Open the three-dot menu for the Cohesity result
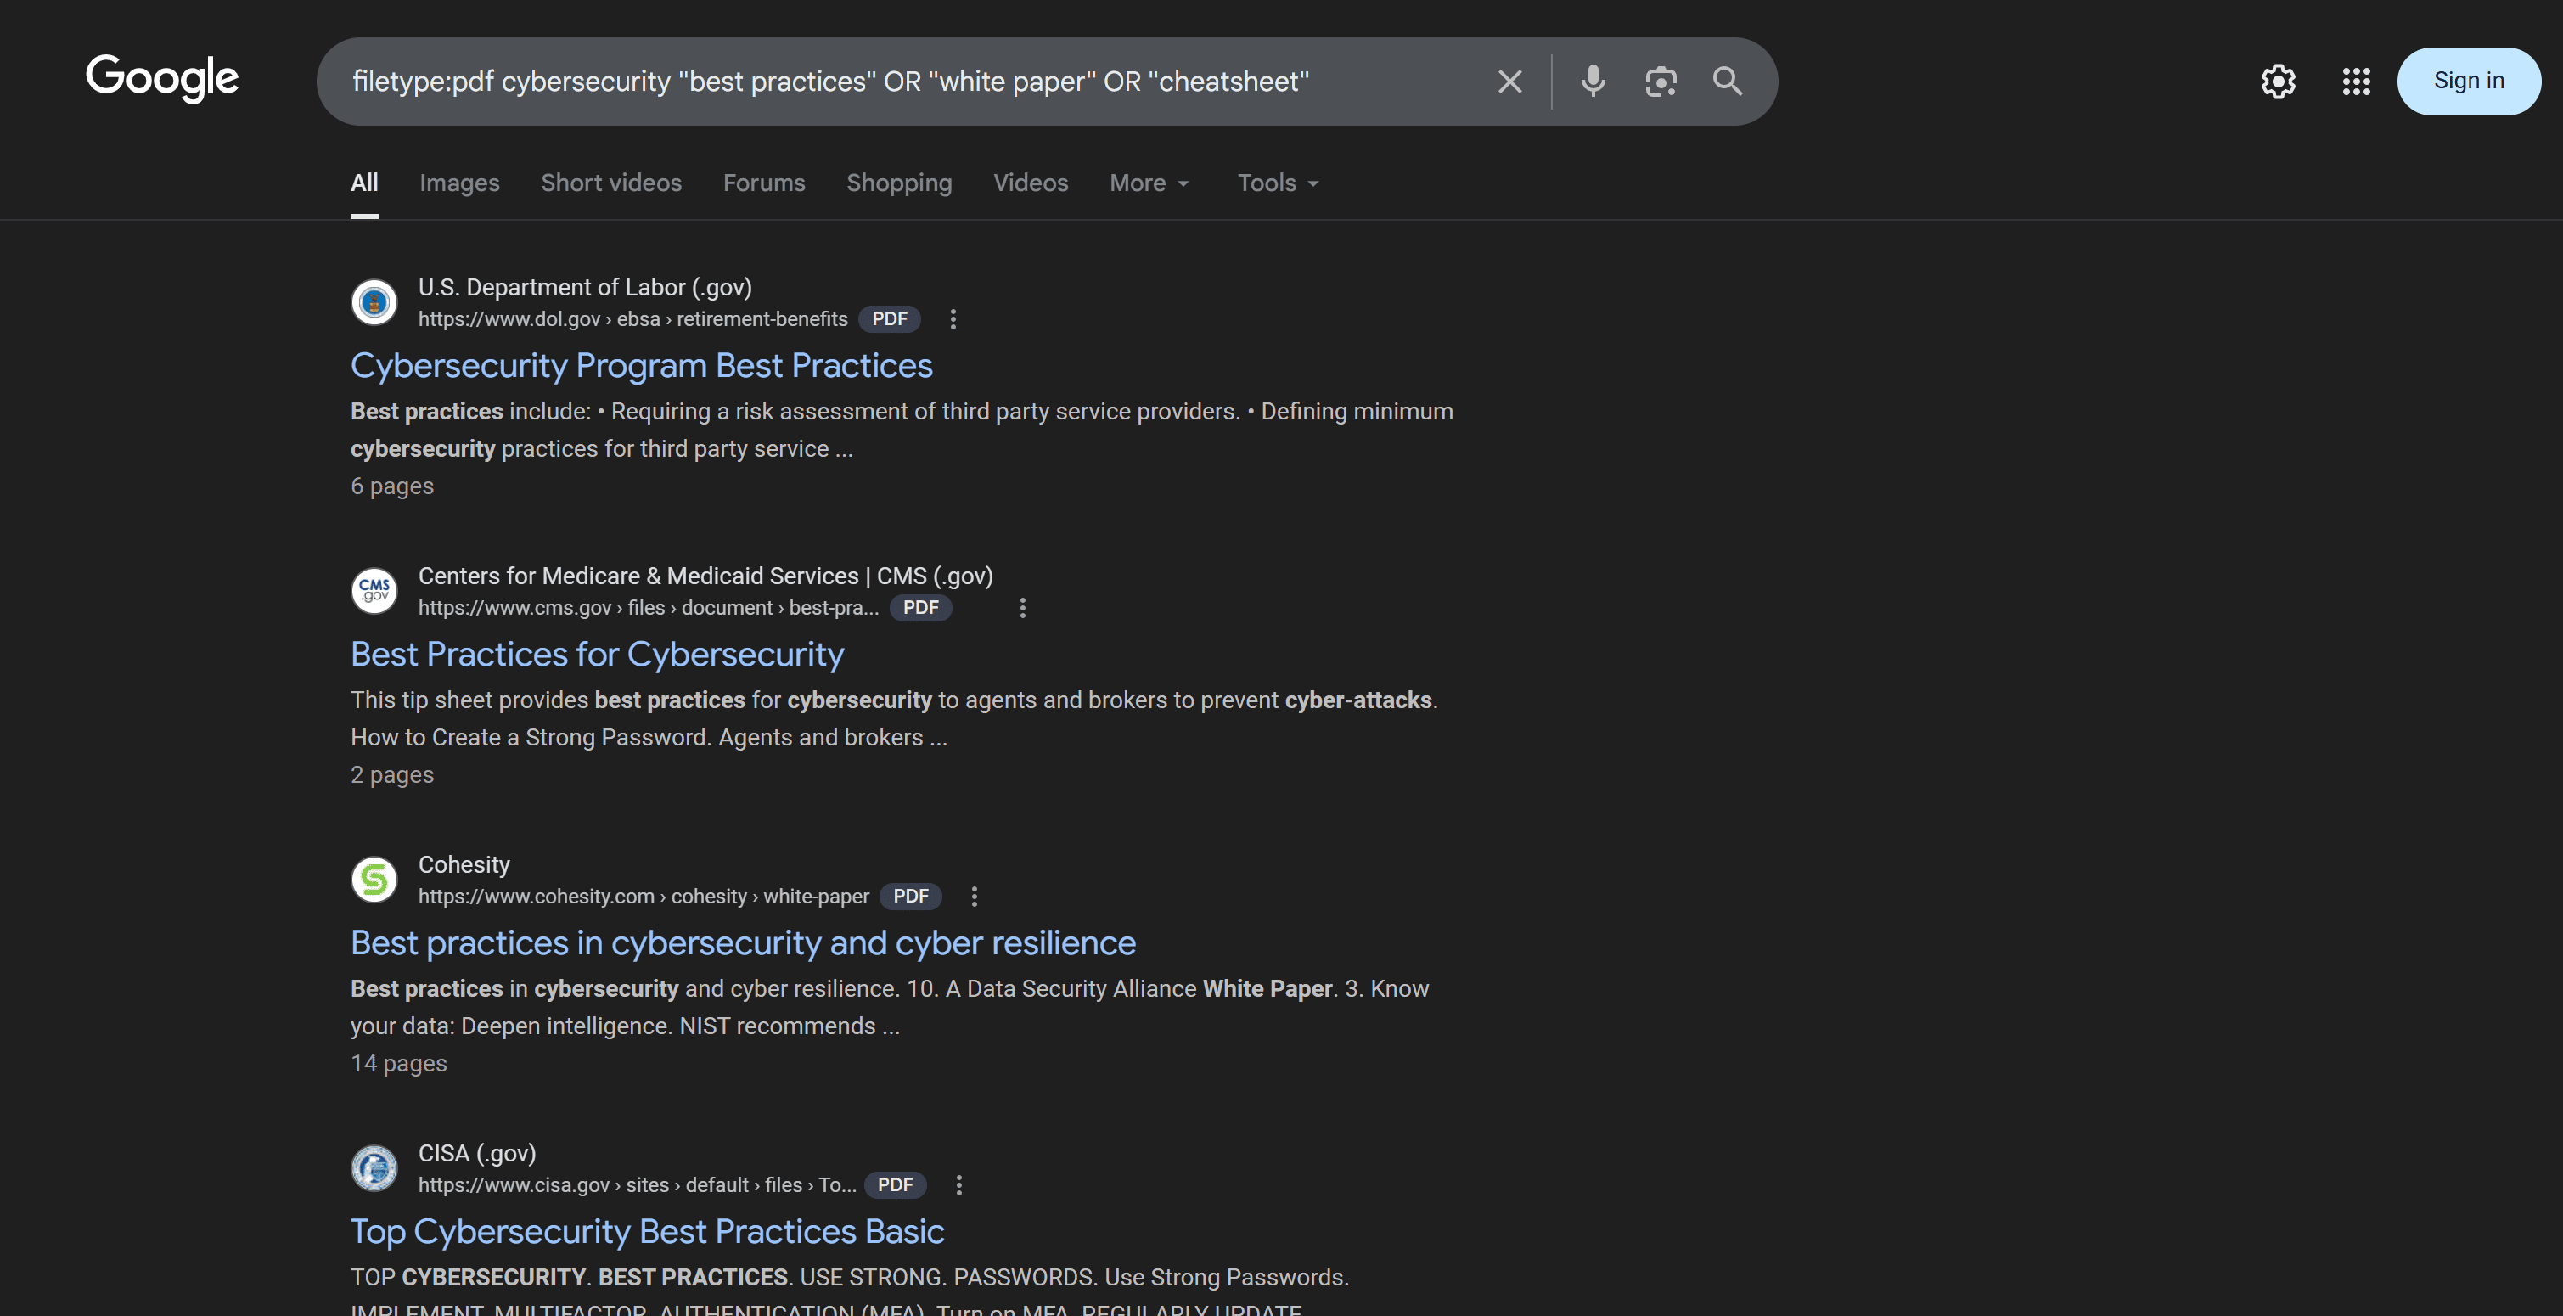 [x=974, y=897]
